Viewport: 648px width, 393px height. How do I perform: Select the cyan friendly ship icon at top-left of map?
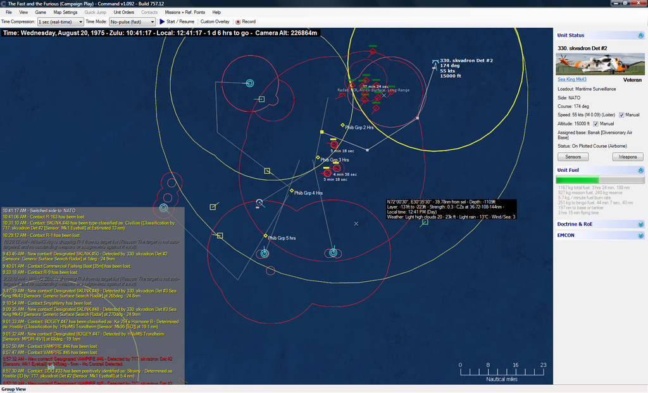coord(249,83)
